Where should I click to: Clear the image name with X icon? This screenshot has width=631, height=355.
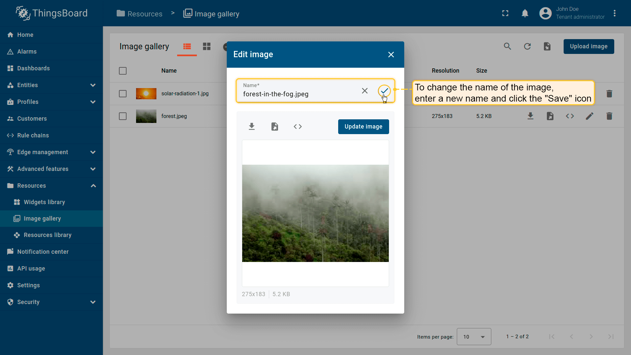[365, 91]
